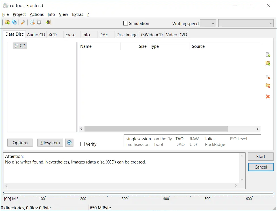Switch to the Disc Image tab

pyautogui.click(x=127, y=35)
